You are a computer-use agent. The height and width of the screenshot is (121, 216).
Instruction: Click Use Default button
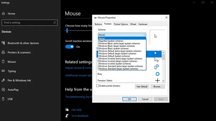coord(142,87)
